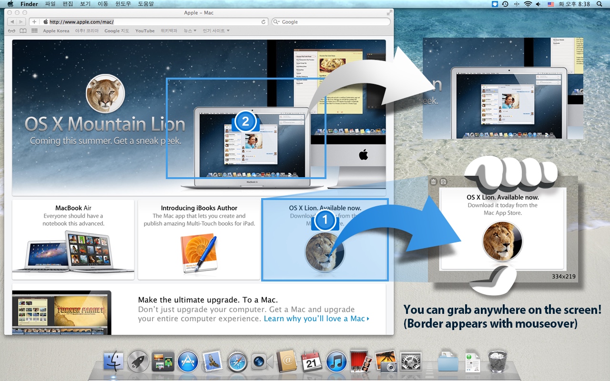Open the Trash in the Dock
This screenshot has height=381, width=610.
(498, 361)
